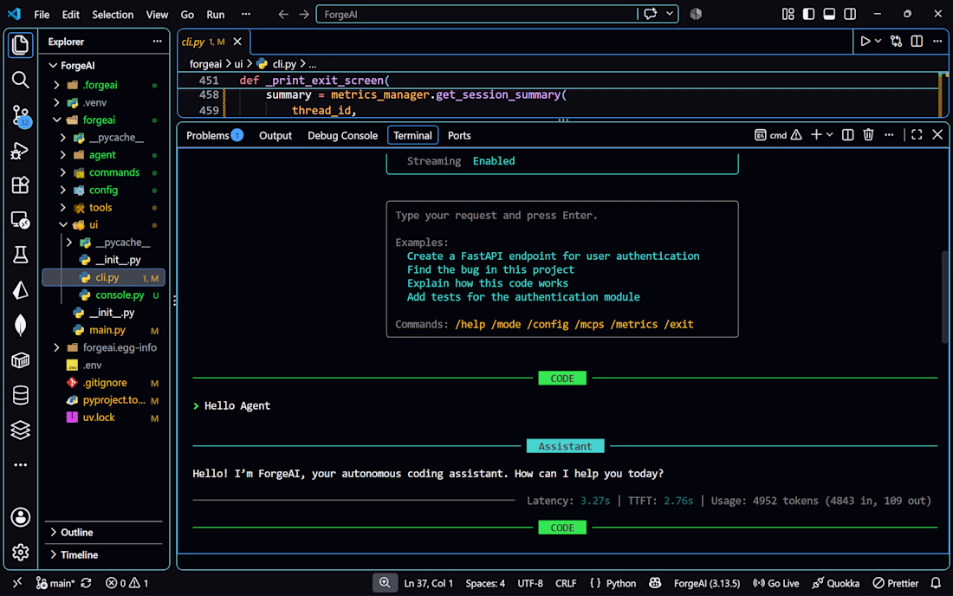The width and height of the screenshot is (953, 596).
Task: Toggle Go Live server in status bar
Action: tap(776, 583)
